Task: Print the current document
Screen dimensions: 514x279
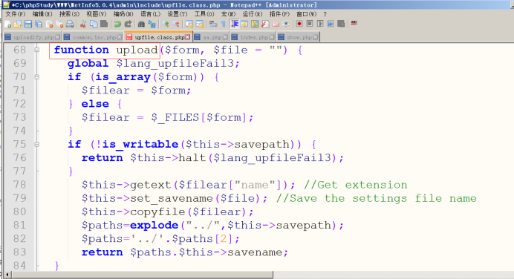Action: [70, 24]
